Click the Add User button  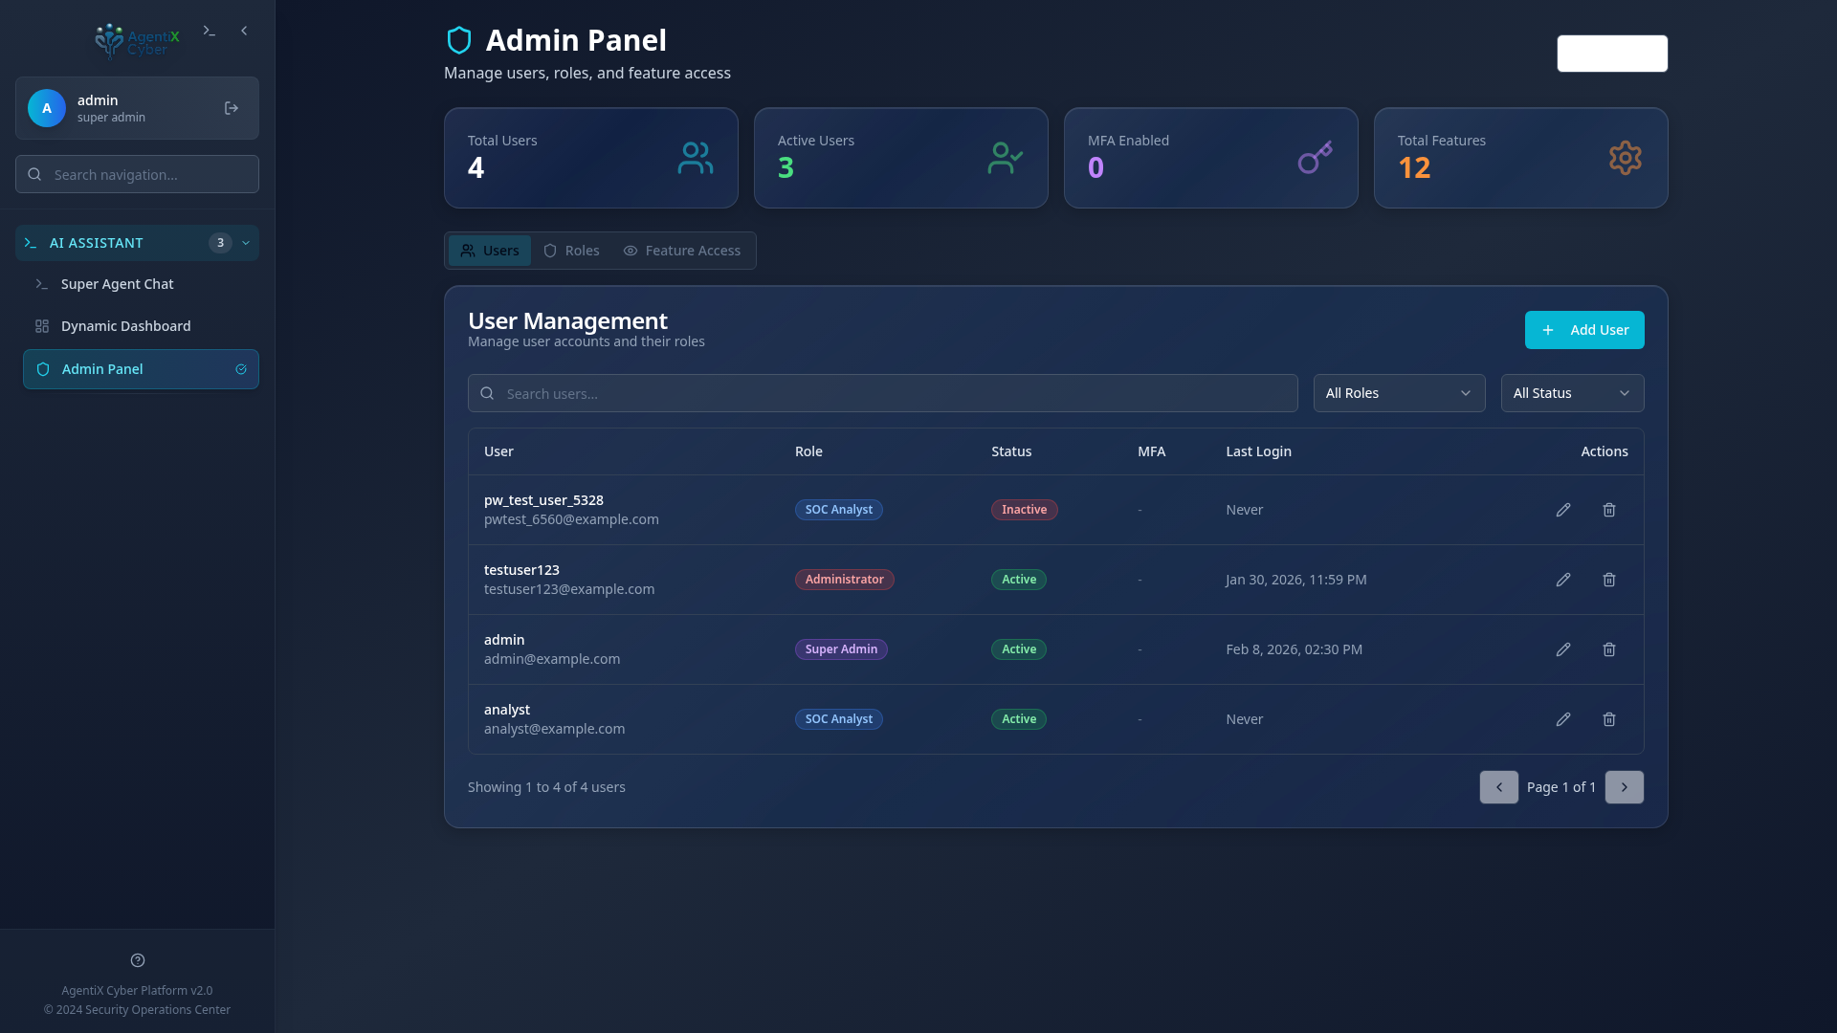pos(1584,330)
